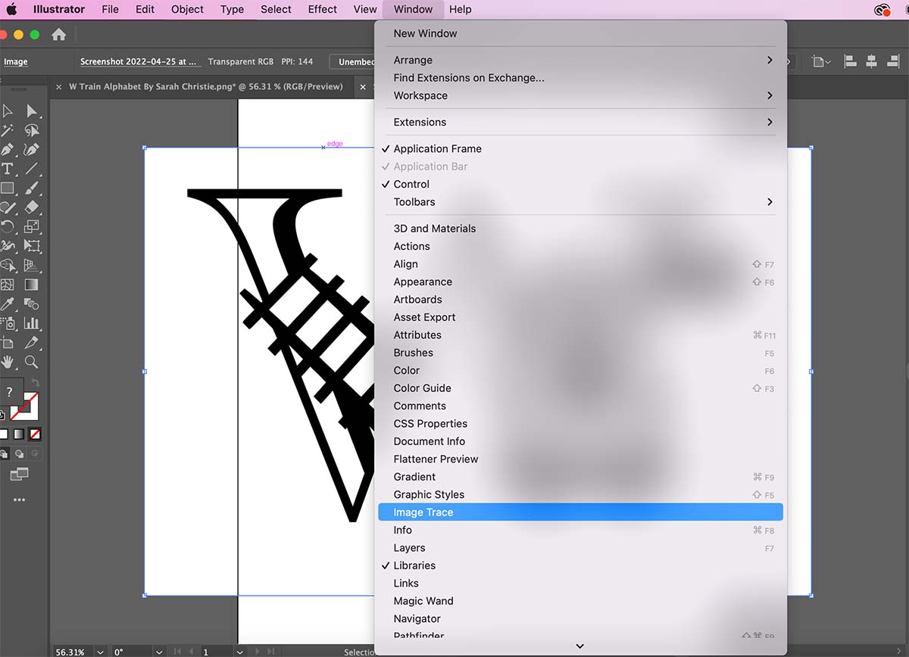Image resolution: width=909 pixels, height=657 pixels.
Task: Open the Object menu
Action: pyautogui.click(x=187, y=9)
